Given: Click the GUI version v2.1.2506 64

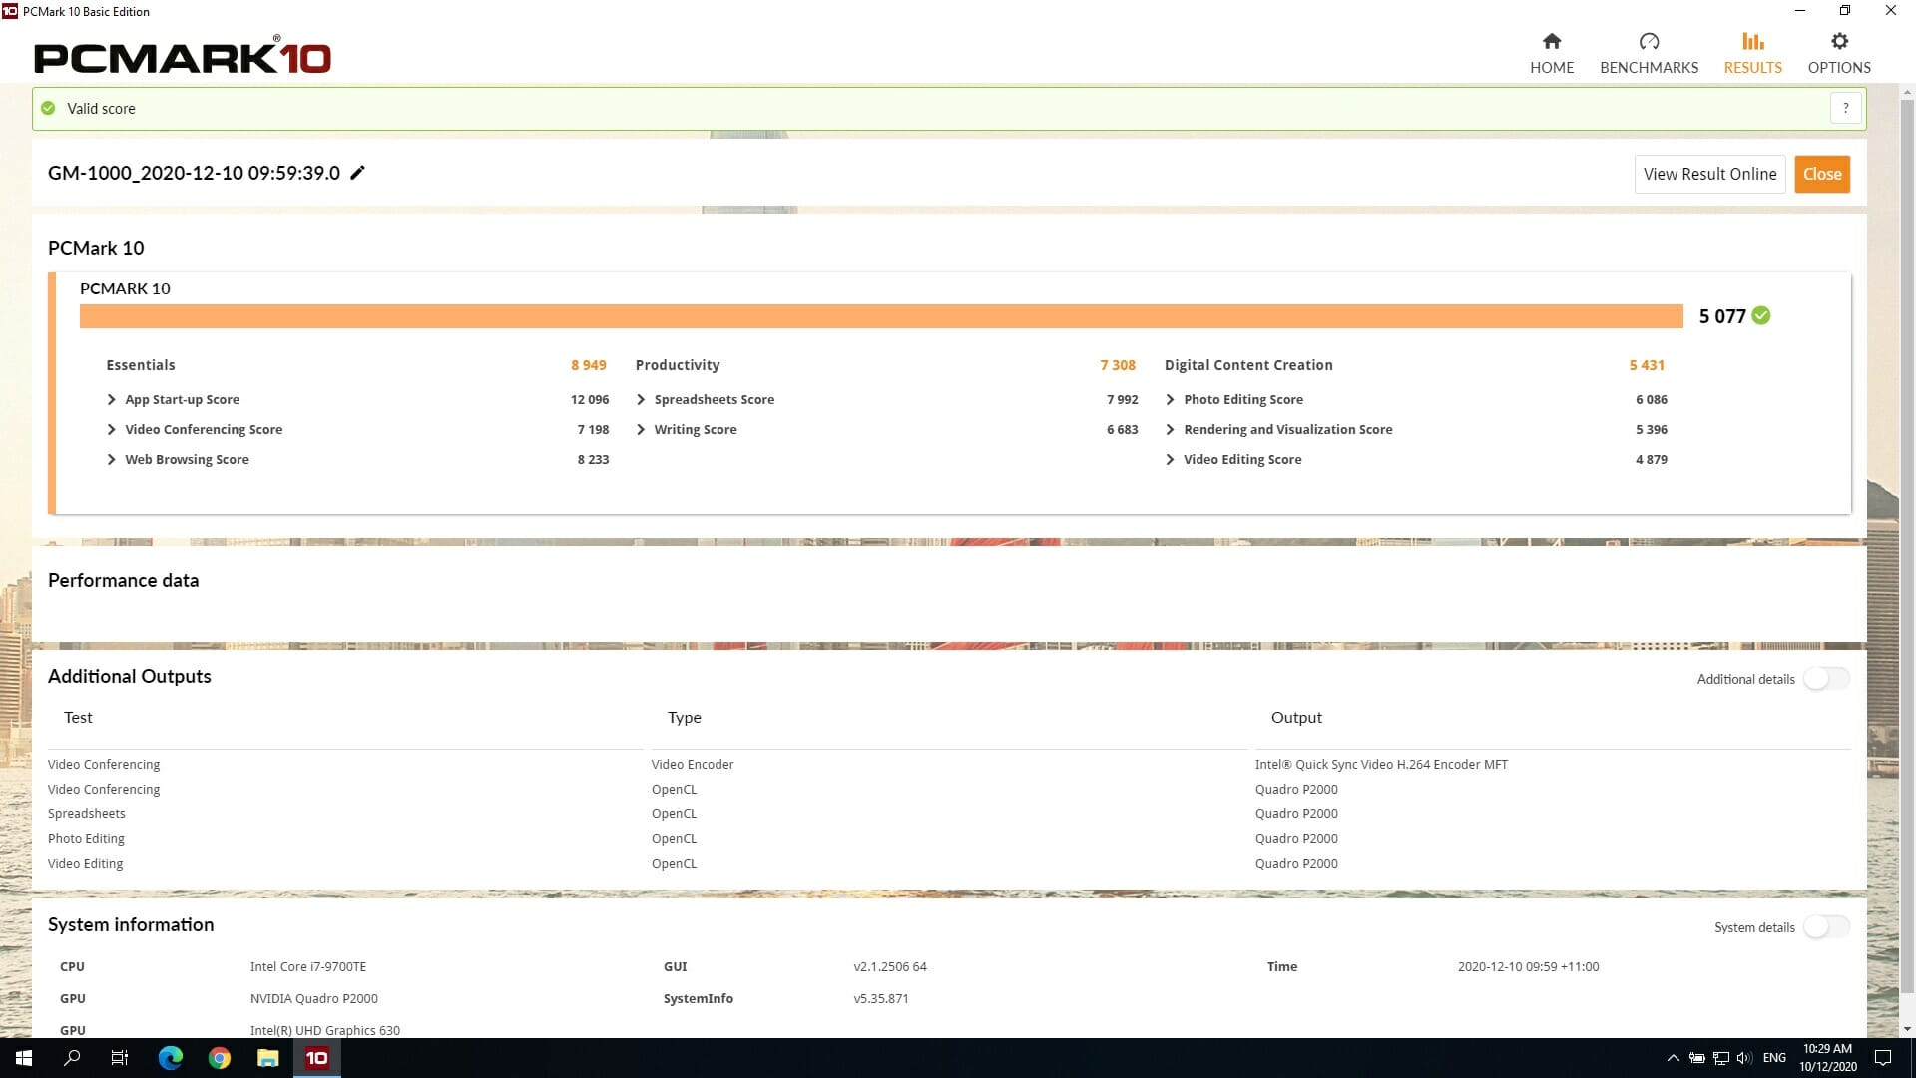Looking at the screenshot, I should pyautogui.click(x=890, y=966).
